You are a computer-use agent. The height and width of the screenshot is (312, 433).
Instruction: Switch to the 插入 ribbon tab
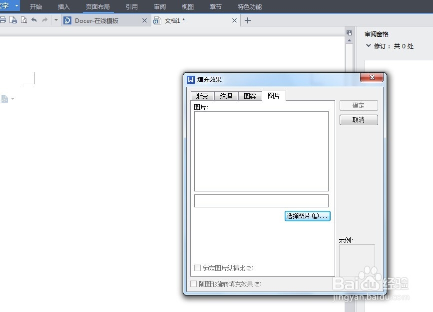tap(63, 6)
